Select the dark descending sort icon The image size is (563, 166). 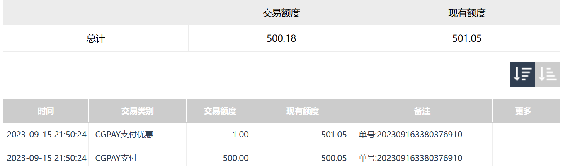tap(522, 74)
